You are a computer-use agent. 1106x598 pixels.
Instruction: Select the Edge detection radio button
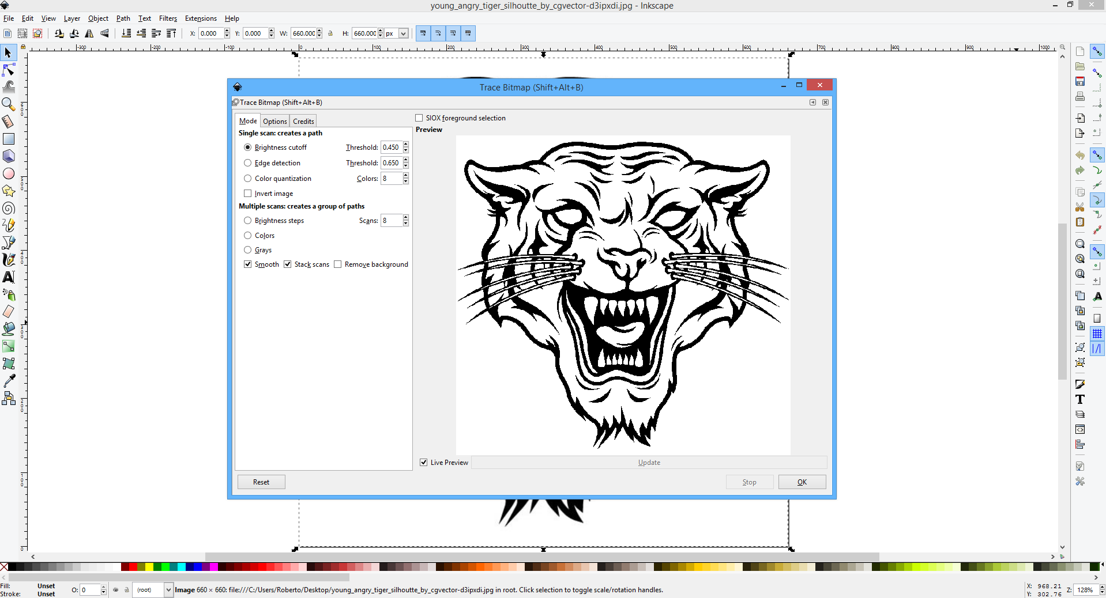pyautogui.click(x=247, y=163)
